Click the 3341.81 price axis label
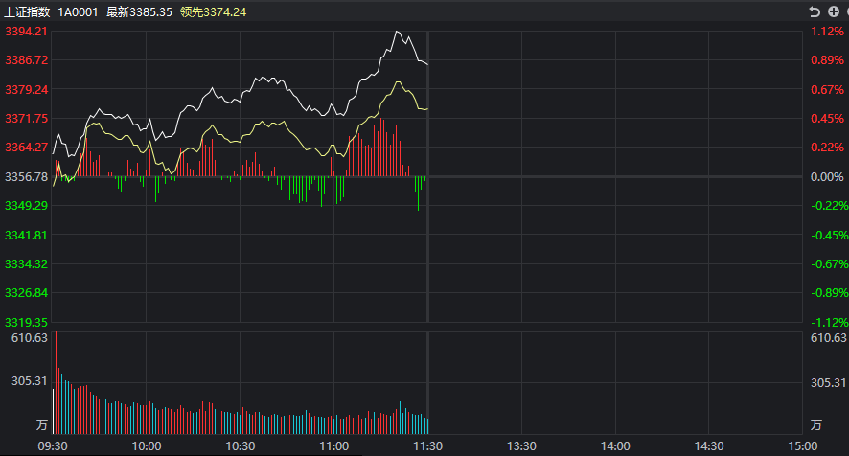849x456 pixels. coord(27,235)
